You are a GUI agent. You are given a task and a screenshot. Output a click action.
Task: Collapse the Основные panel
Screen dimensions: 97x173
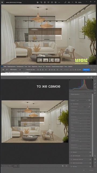coord(71,104)
